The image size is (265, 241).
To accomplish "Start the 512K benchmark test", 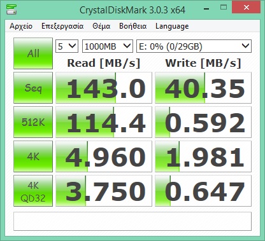I will point(33,122).
